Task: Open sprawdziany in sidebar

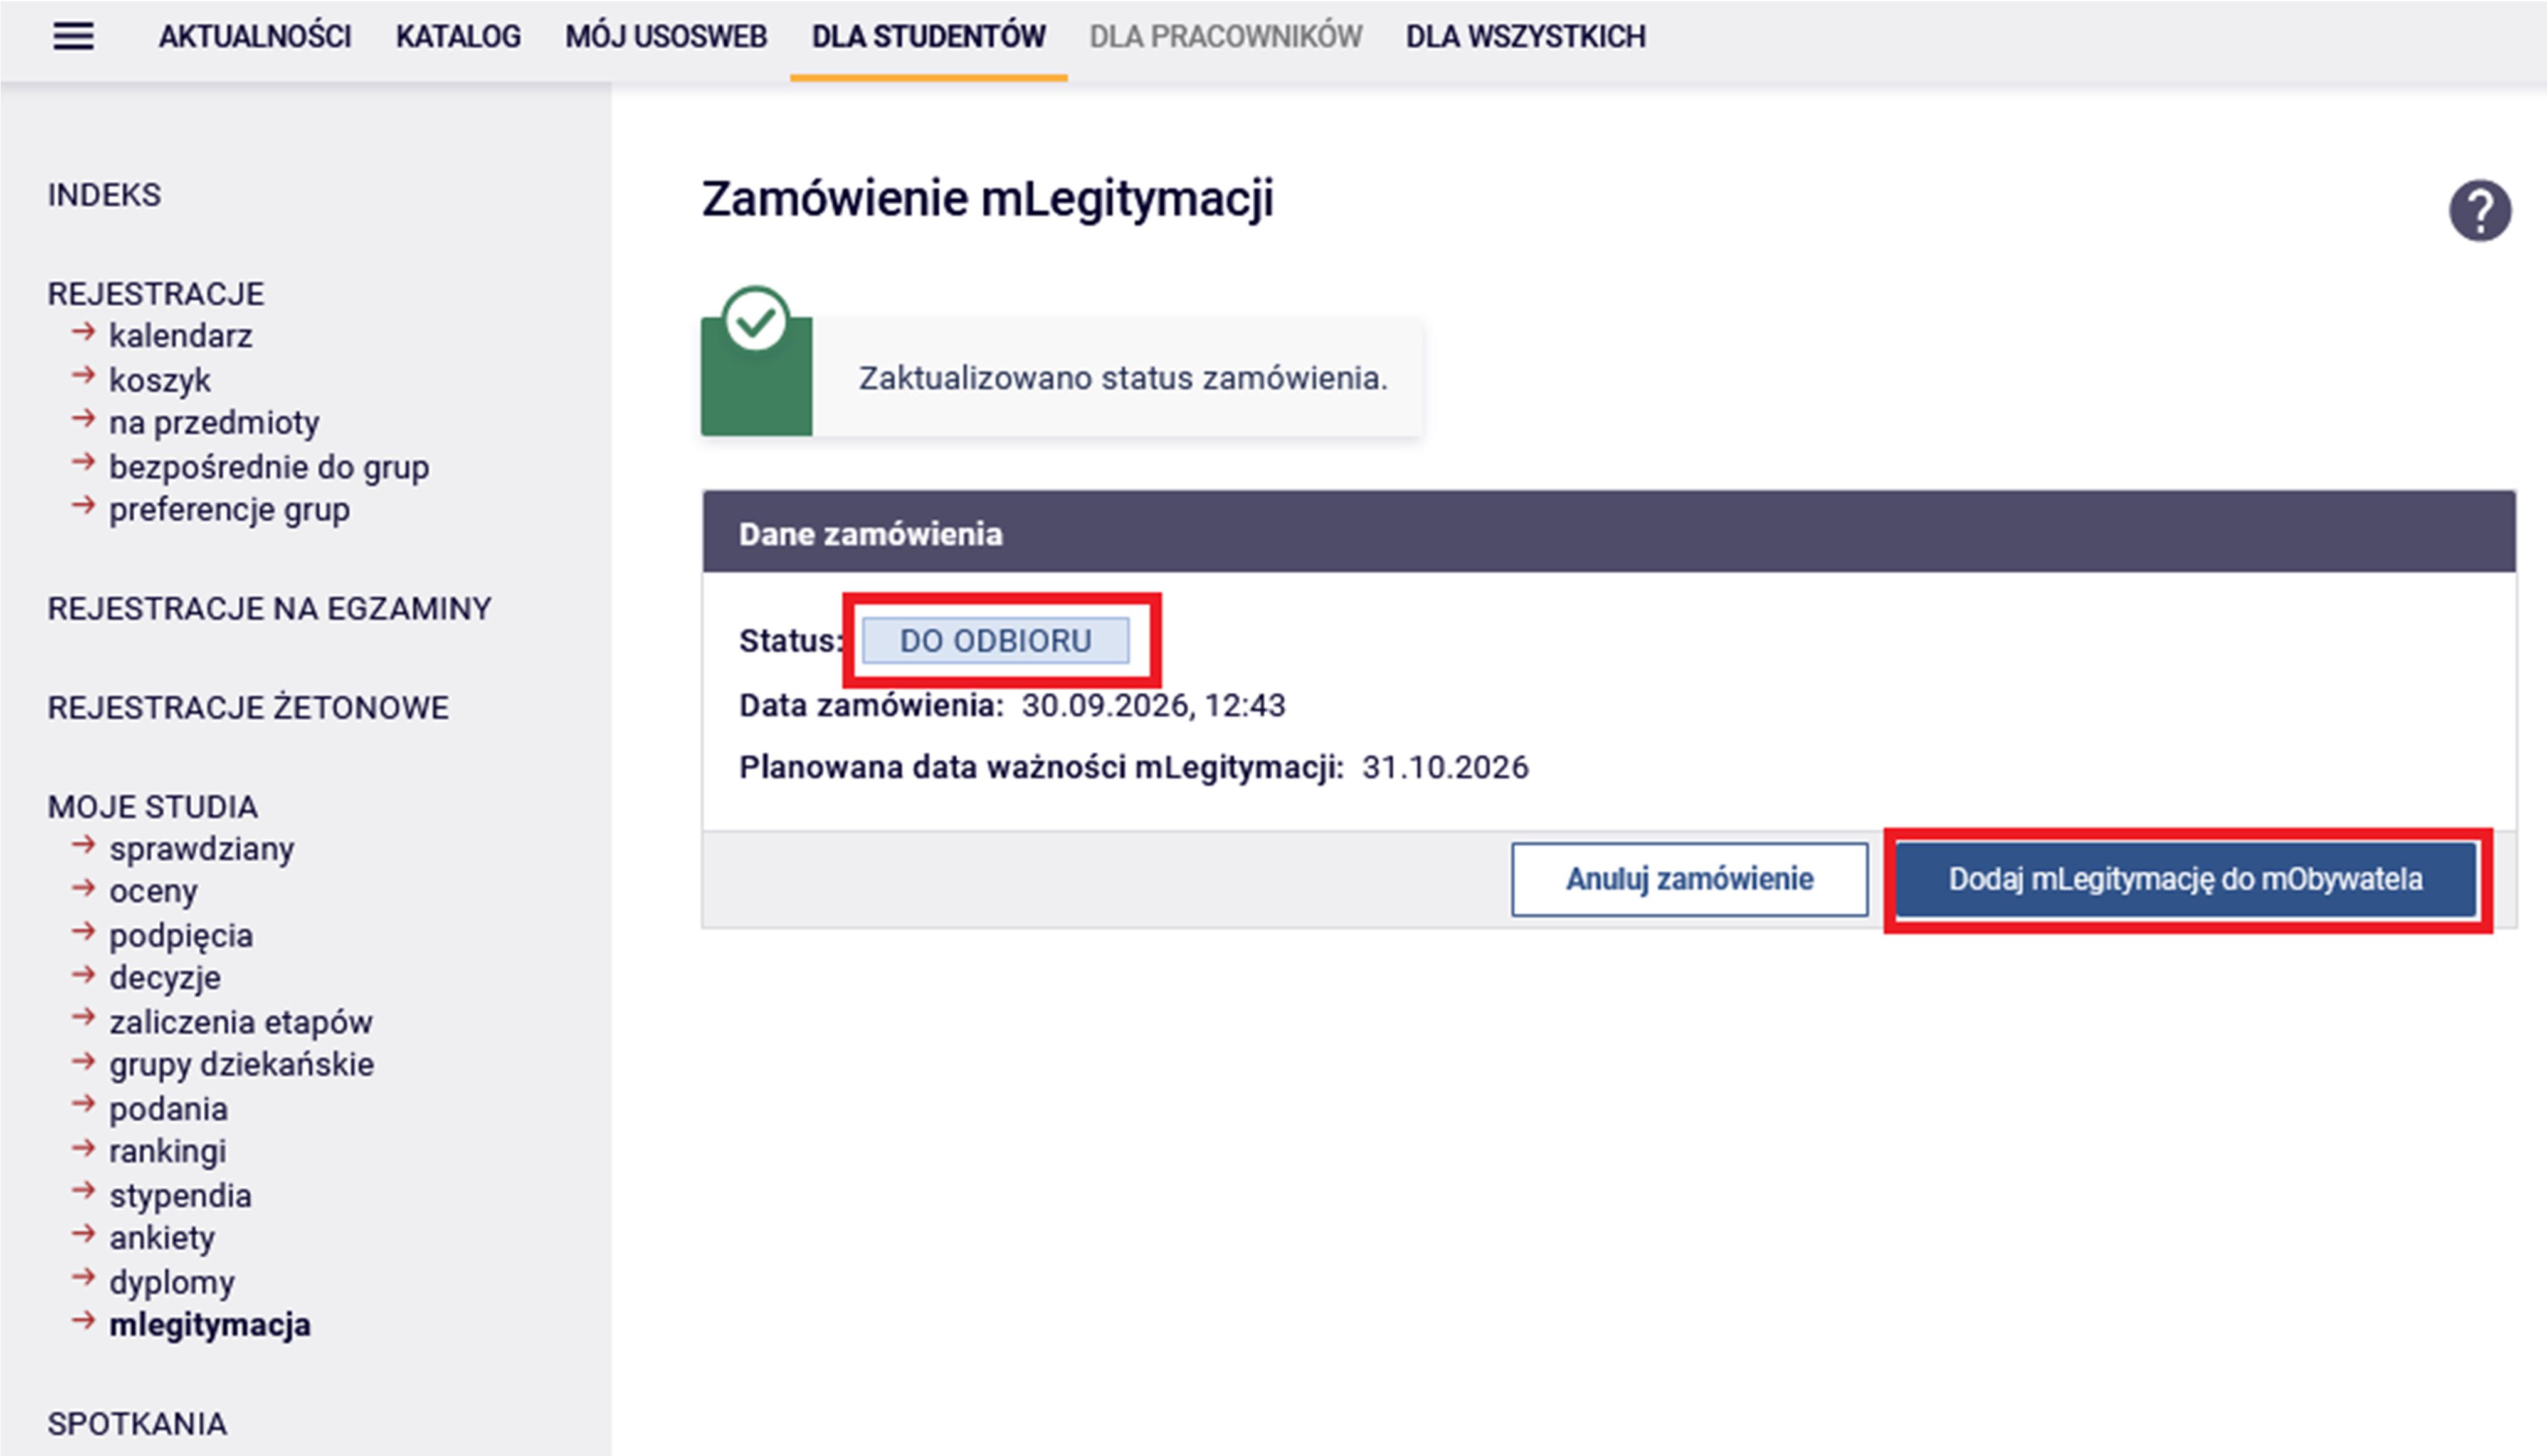Action: coord(202,849)
